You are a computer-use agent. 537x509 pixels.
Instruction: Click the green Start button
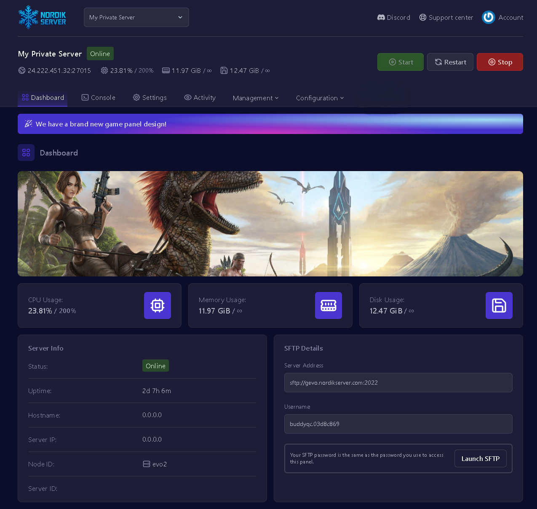tap(401, 62)
